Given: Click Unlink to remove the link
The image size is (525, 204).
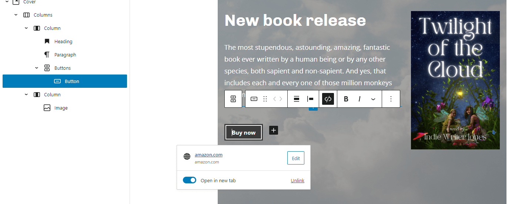Looking at the screenshot, I should pyautogui.click(x=298, y=180).
